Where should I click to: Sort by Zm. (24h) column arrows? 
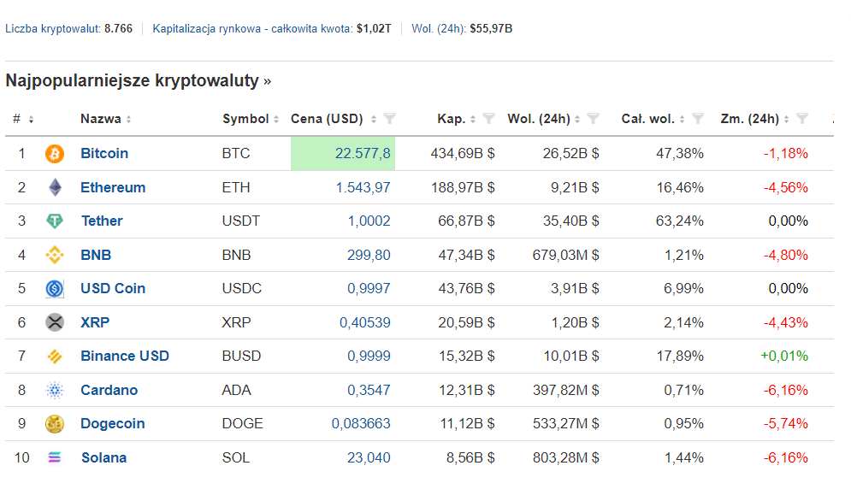point(786,120)
